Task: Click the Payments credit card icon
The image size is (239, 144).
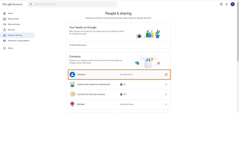Action: [x=4, y=41]
